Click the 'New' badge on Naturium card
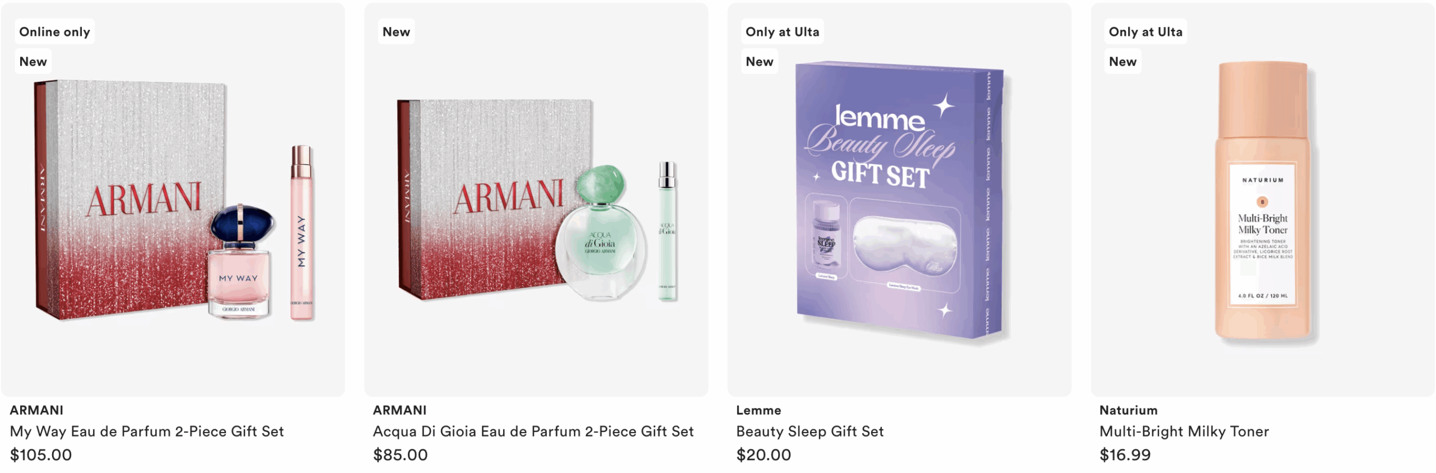The image size is (1436, 473). [1122, 62]
